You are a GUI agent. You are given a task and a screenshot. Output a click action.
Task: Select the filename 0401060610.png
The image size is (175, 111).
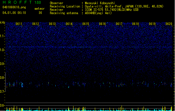click(14, 7)
